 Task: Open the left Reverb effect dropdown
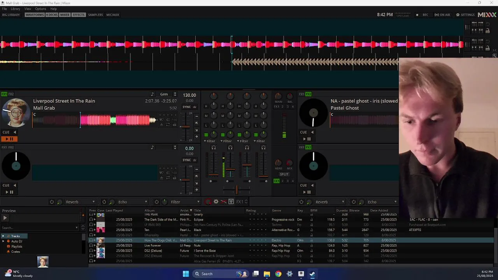pyautogui.click(x=80, y=202)
